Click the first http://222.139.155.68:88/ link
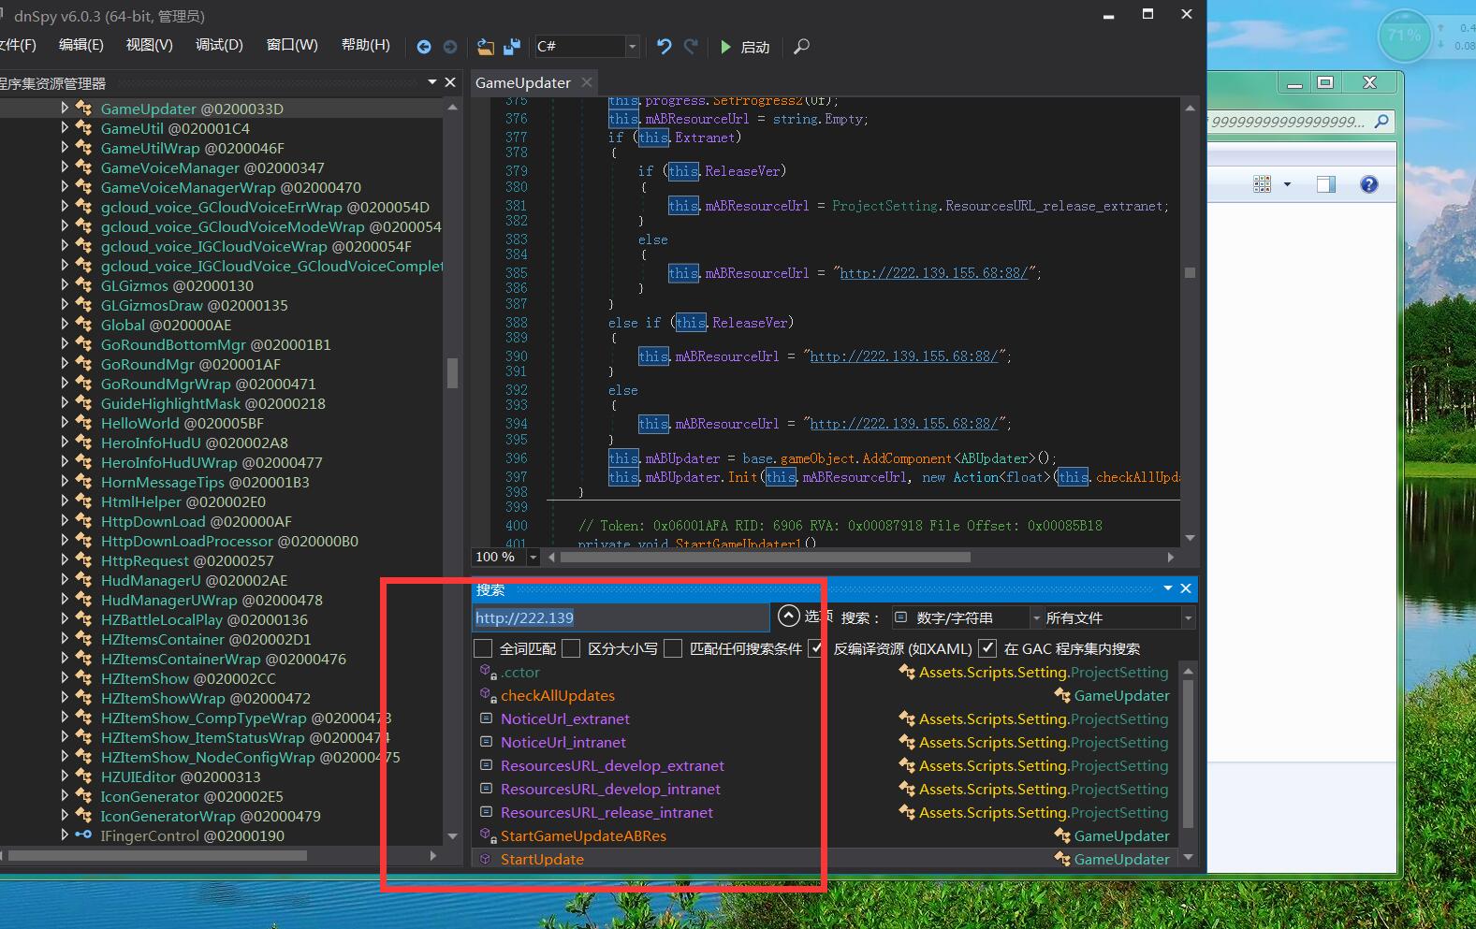The height and width of the screenshot is (929, 1476). pos(932,273)
